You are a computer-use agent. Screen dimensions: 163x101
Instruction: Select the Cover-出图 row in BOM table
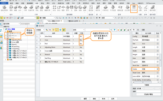pyautogui.click(x=60, y=51)
